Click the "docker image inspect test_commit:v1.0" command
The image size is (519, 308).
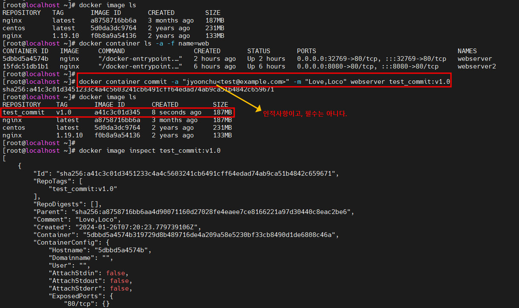(x=150, y=151)
